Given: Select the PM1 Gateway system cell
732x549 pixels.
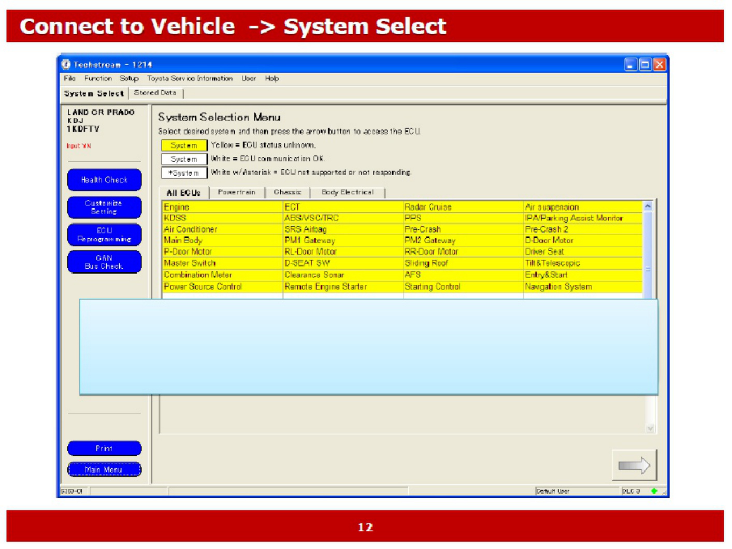Looking at the screenshot, I should tap(343, 240).
